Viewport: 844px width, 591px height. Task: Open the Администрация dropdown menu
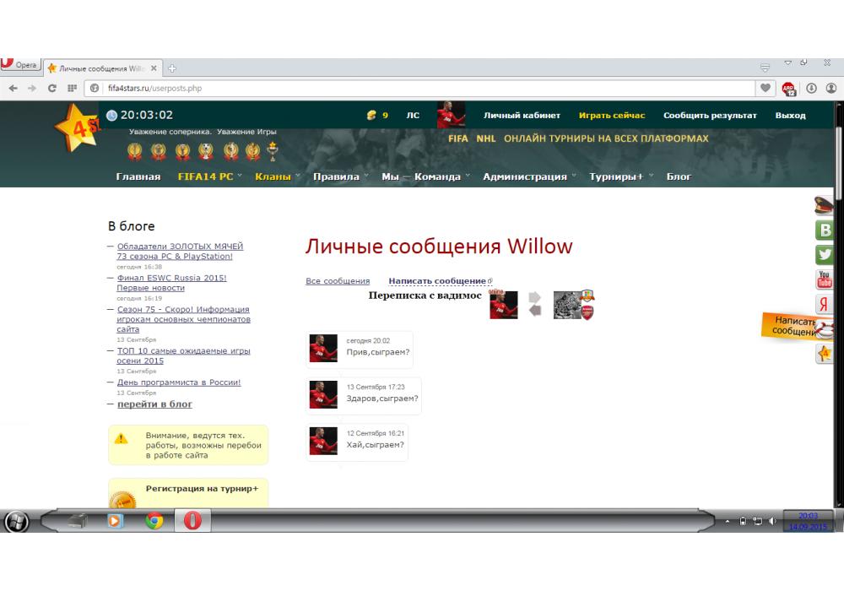528,176
